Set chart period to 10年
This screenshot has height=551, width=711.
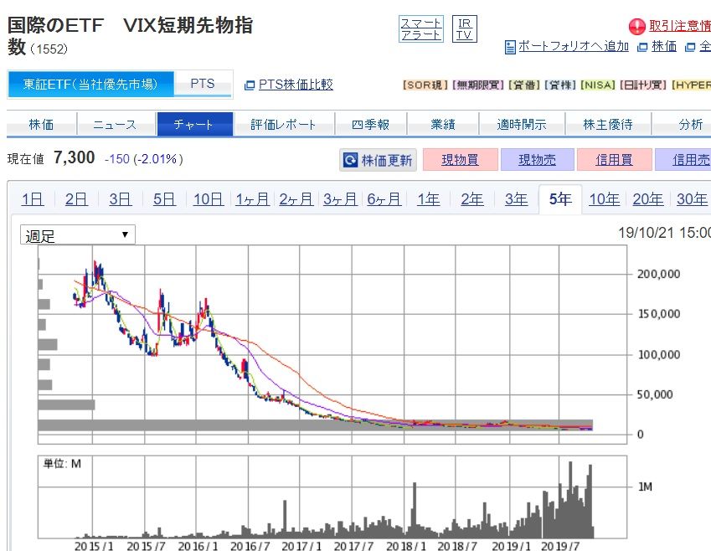point(604,199)
